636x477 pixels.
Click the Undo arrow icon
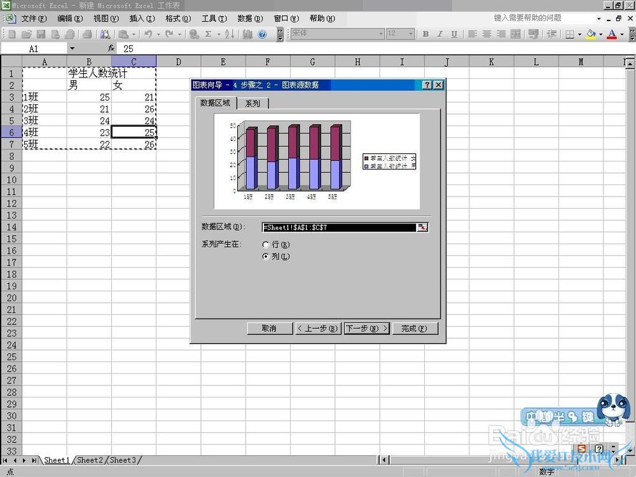click(148, 34)
